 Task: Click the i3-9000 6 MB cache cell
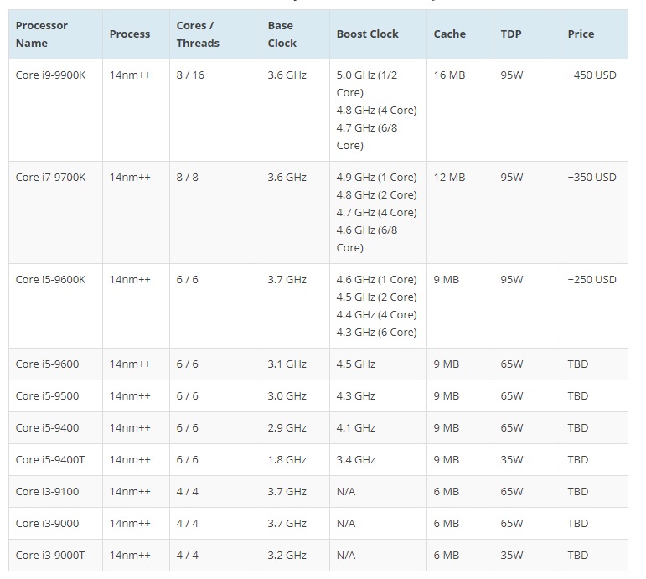460,523
